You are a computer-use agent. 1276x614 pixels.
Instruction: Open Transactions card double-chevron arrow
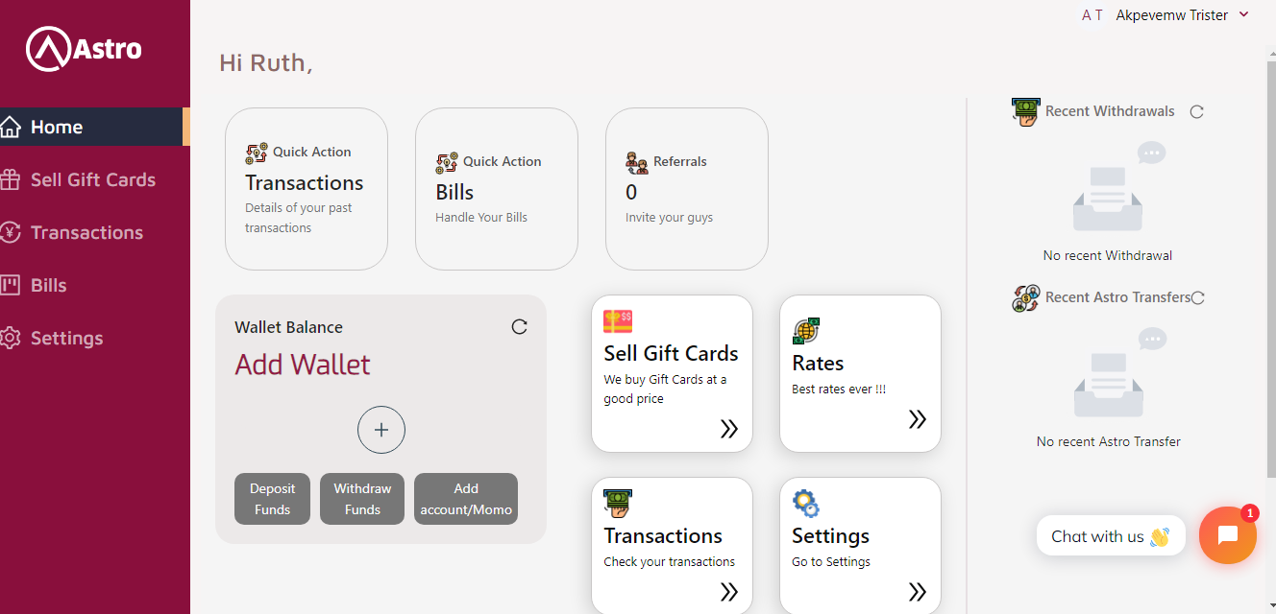tap(729, 592)
